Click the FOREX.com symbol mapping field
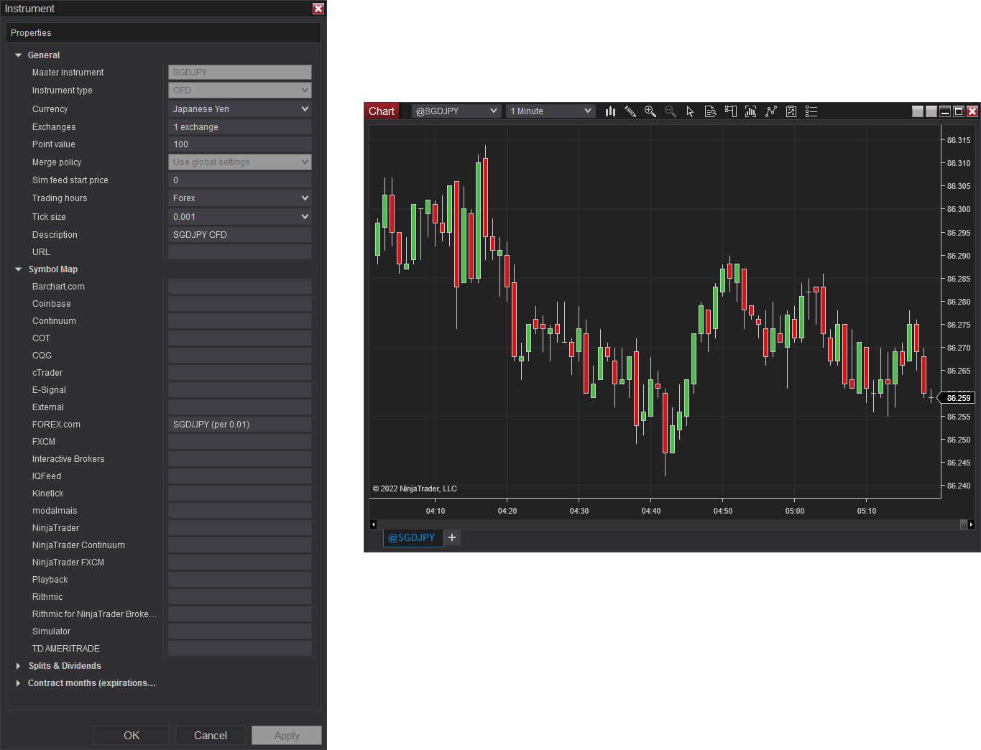 click(239, 424)
